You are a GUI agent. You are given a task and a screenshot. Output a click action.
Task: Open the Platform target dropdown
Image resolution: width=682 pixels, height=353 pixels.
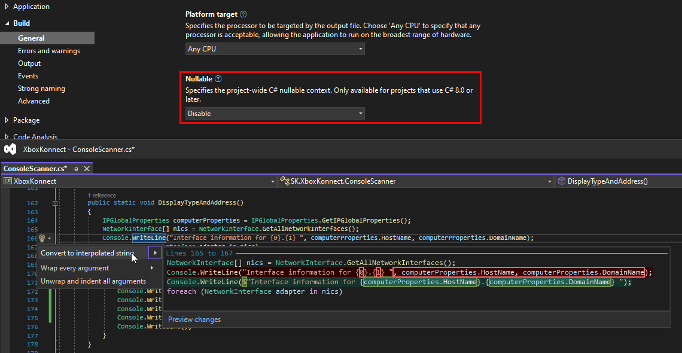click(360, 48)
